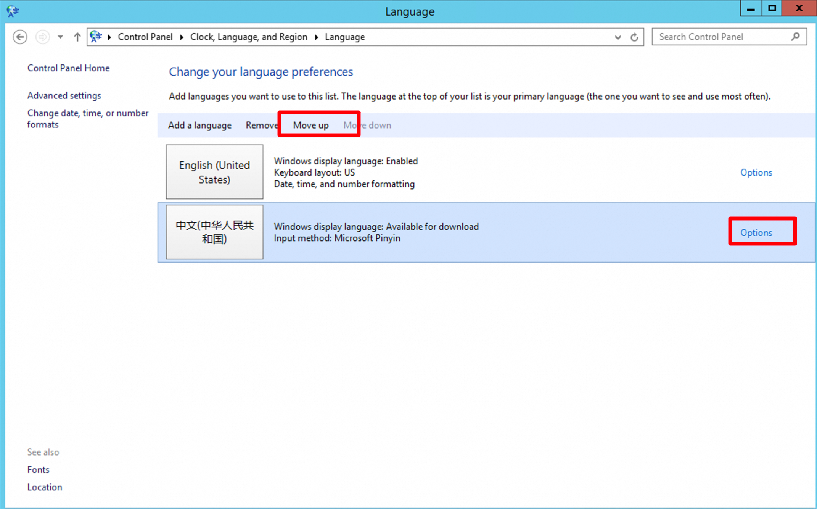This screenshot has height=509, width=817.
Task: Click Change date, time, or number formats
Action: [88, 118]
